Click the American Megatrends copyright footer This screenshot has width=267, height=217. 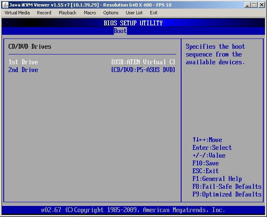point(133,210)
